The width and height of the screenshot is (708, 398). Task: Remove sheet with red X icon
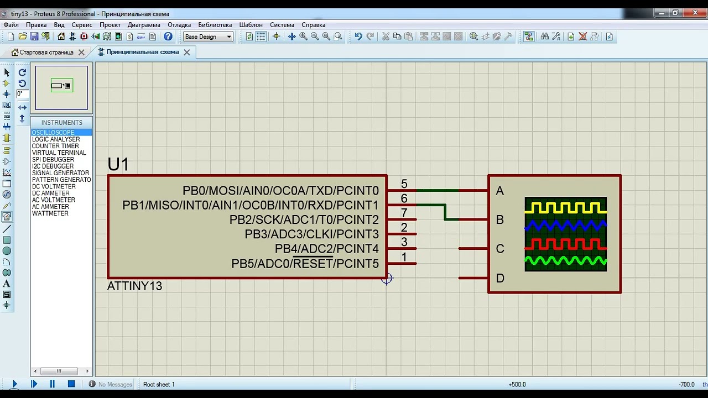coord(582,36)
